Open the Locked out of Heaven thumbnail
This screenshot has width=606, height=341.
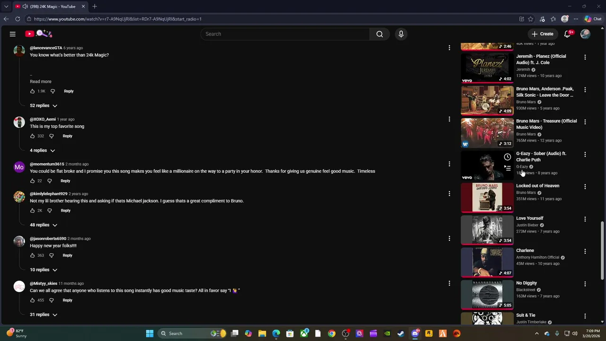click(x=487, y=197)
